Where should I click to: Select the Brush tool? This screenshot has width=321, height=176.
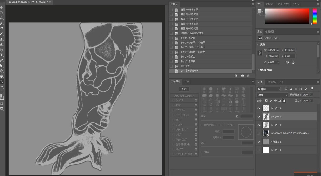coord(2,34)
